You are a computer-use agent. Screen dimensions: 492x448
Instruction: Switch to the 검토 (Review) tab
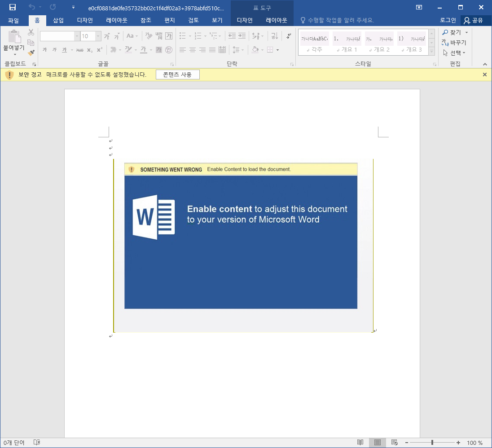[x=193, y=20]
